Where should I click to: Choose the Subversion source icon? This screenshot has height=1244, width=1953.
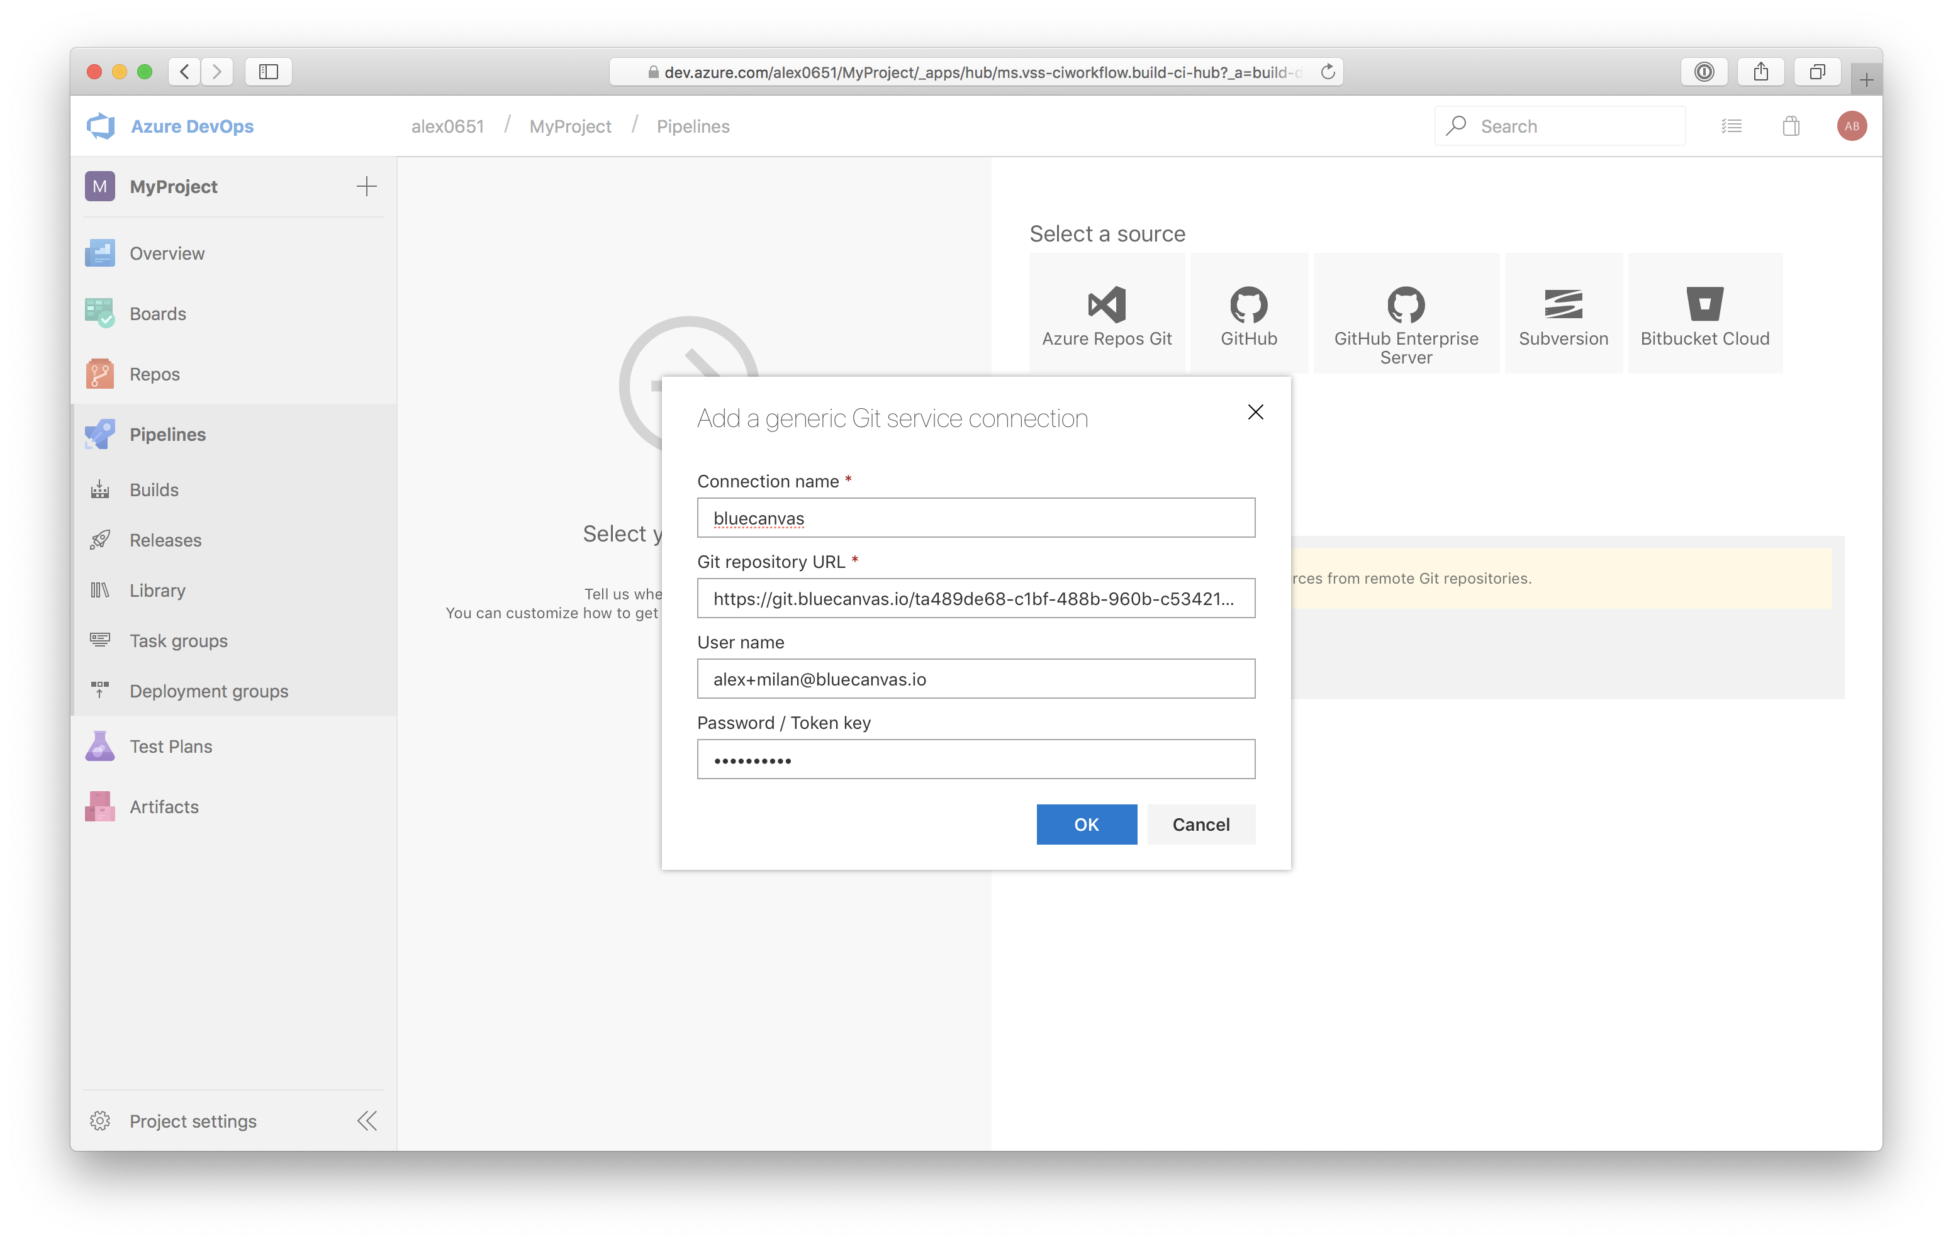(1562, 305)
